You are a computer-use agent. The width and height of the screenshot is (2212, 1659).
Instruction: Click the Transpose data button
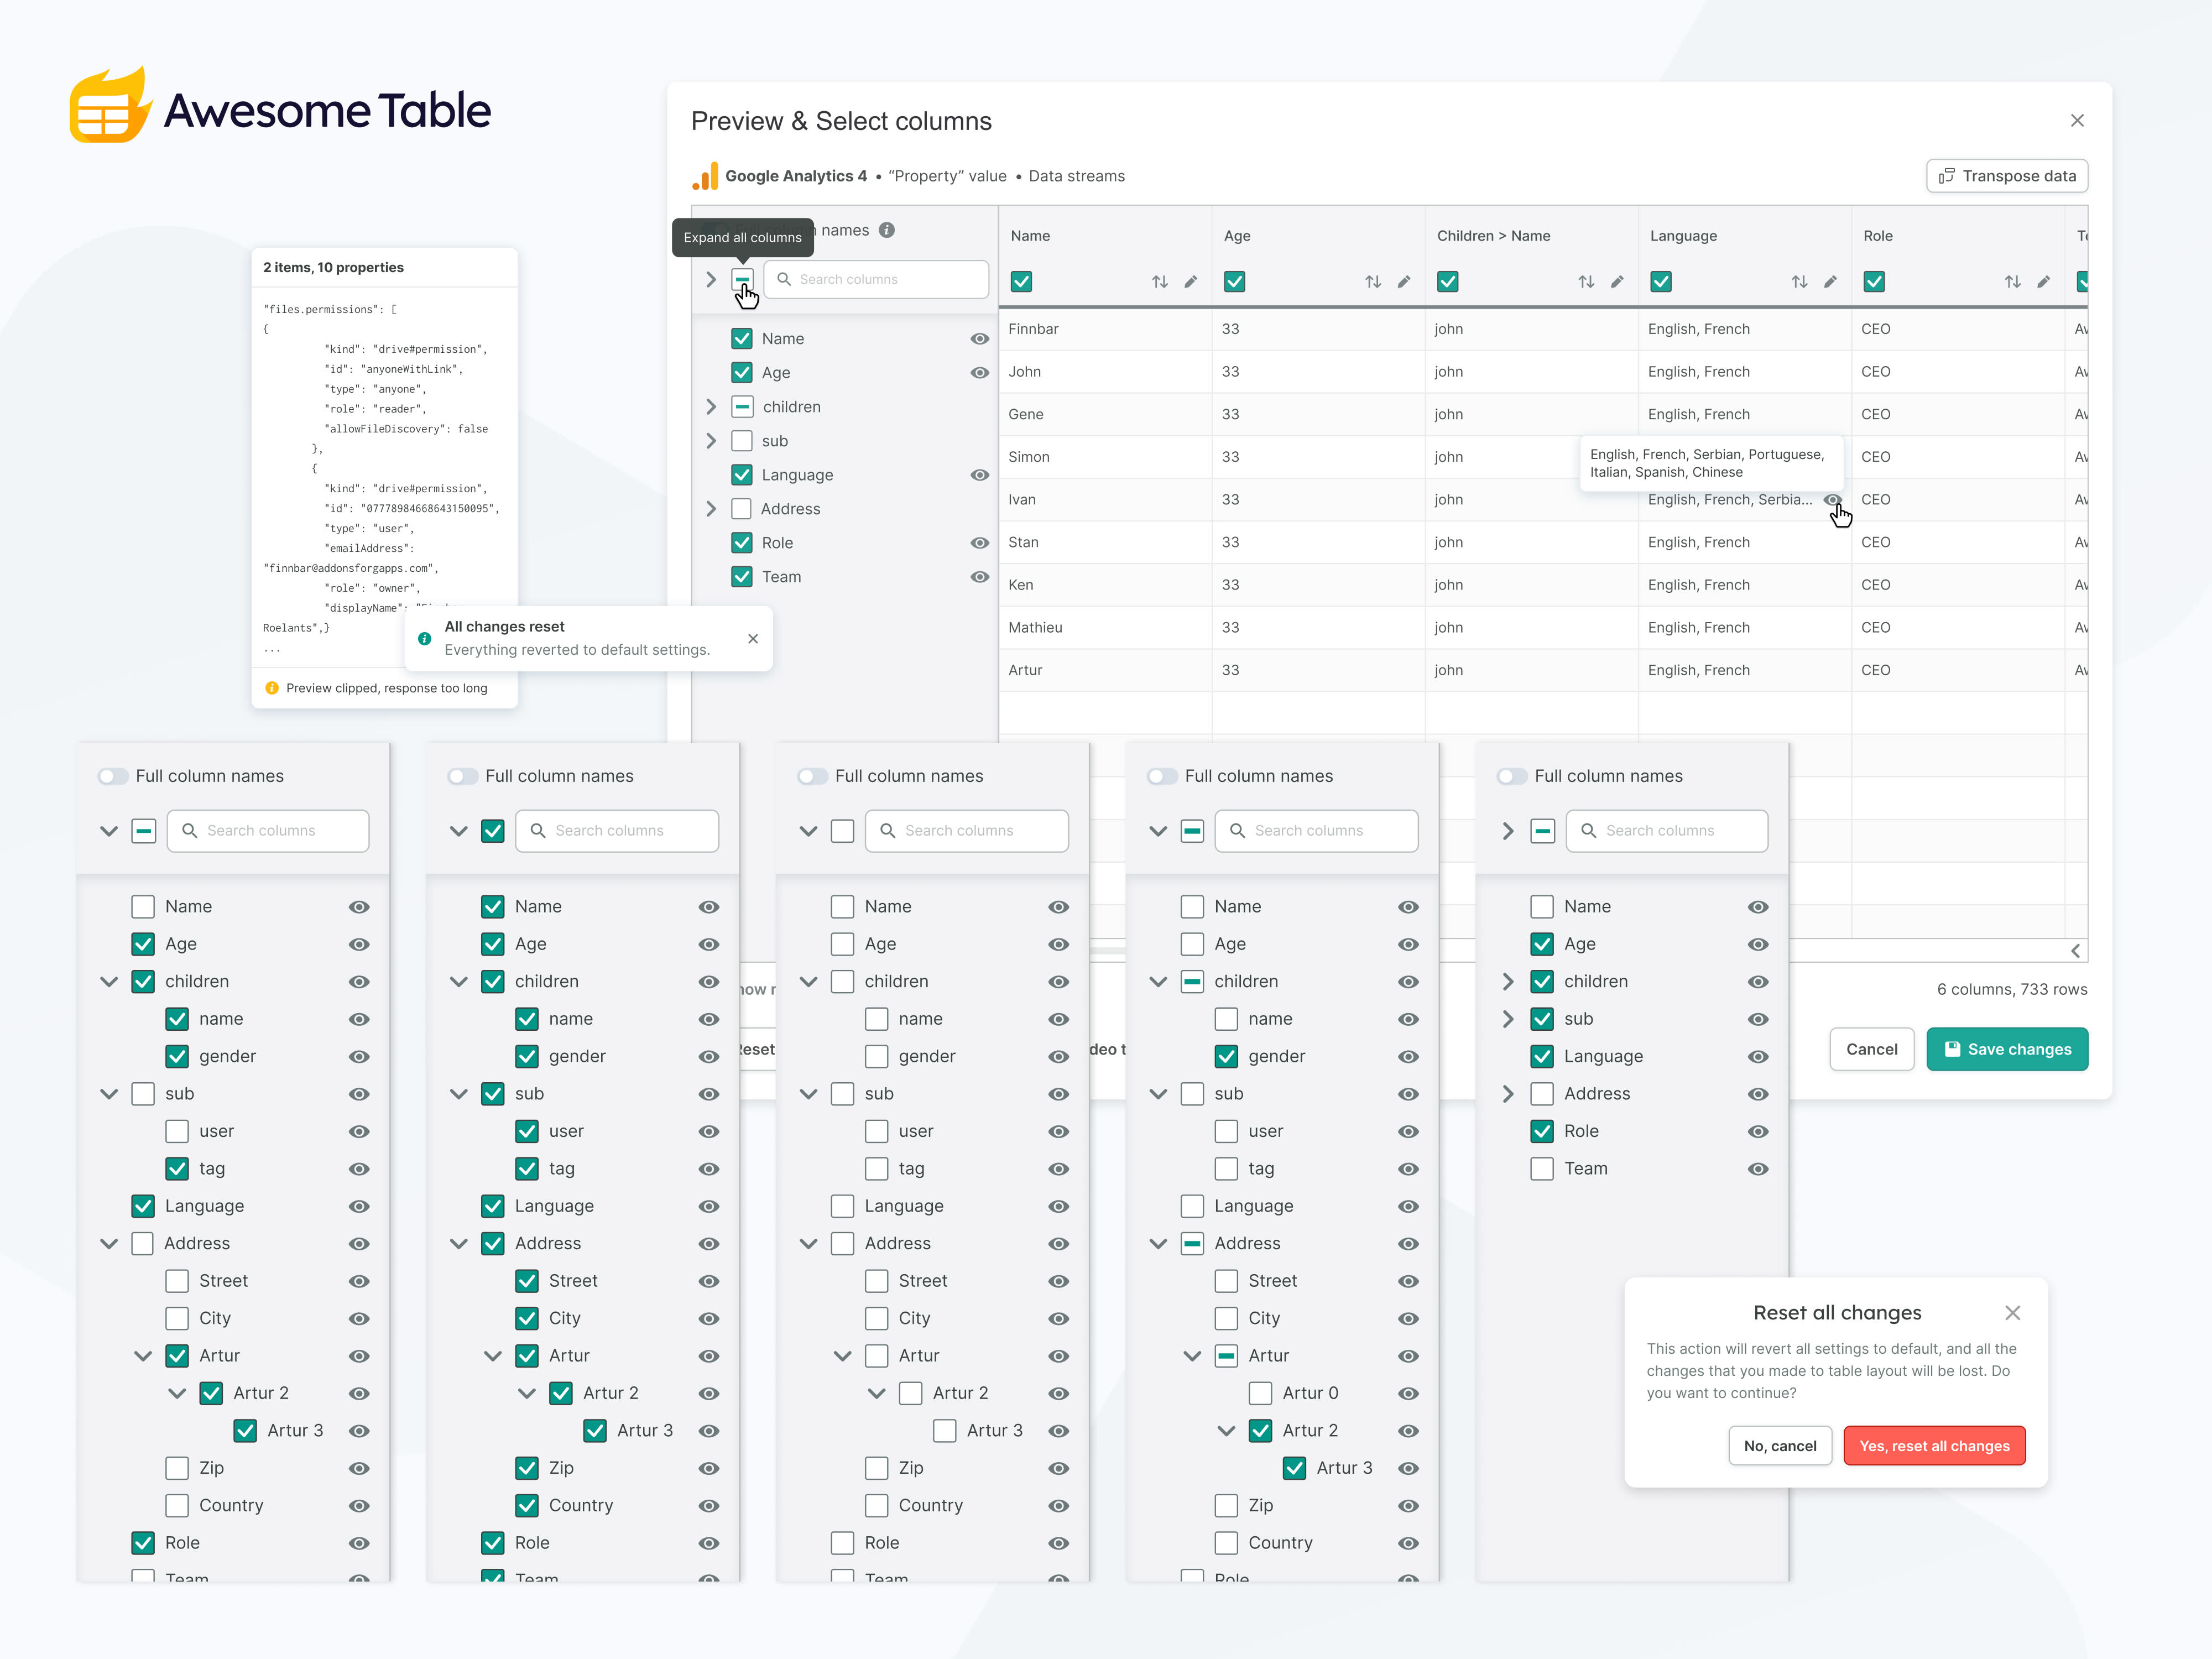(x=2006, y=176)
